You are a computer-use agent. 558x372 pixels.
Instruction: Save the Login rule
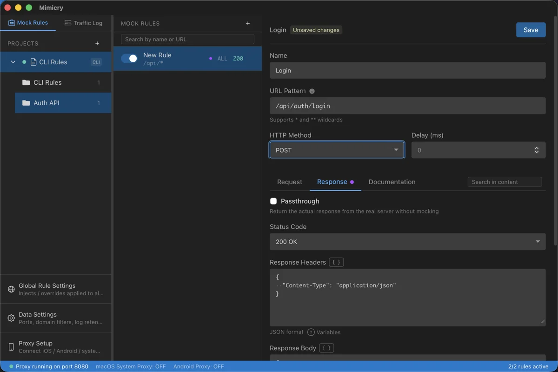(x=531, y=30)
